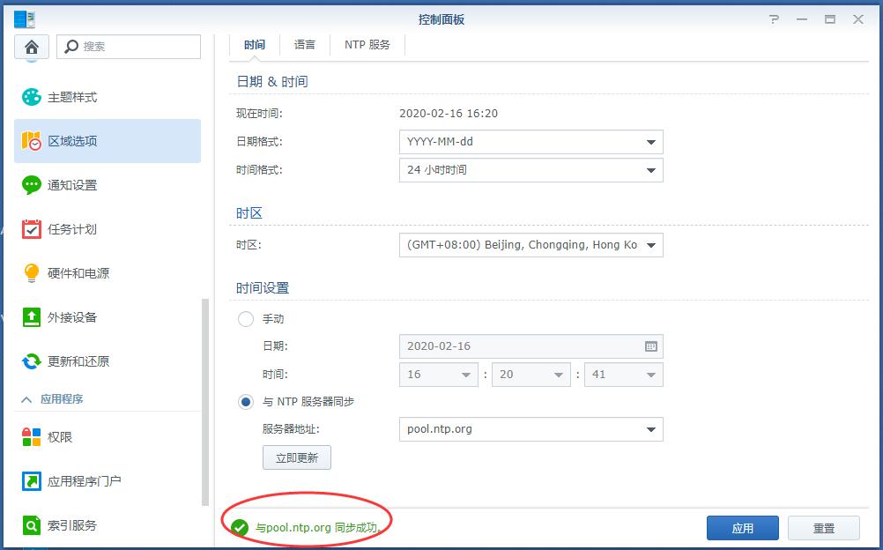883x550 pixels.
Task: Open the 索引服务 search icon
Action: coord(32,525)
